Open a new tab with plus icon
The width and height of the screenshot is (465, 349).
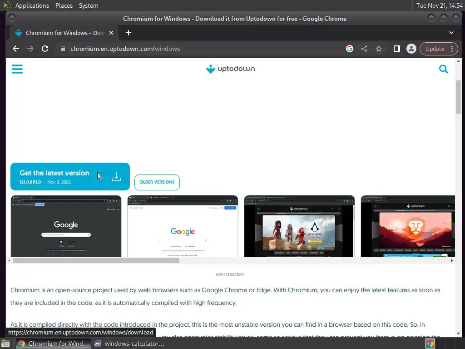(129, 33)
